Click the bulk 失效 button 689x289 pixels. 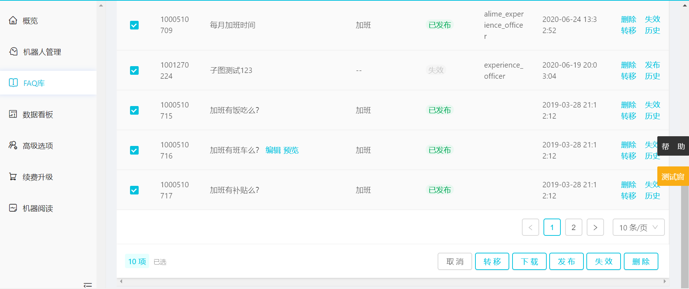tap(604, 261)
